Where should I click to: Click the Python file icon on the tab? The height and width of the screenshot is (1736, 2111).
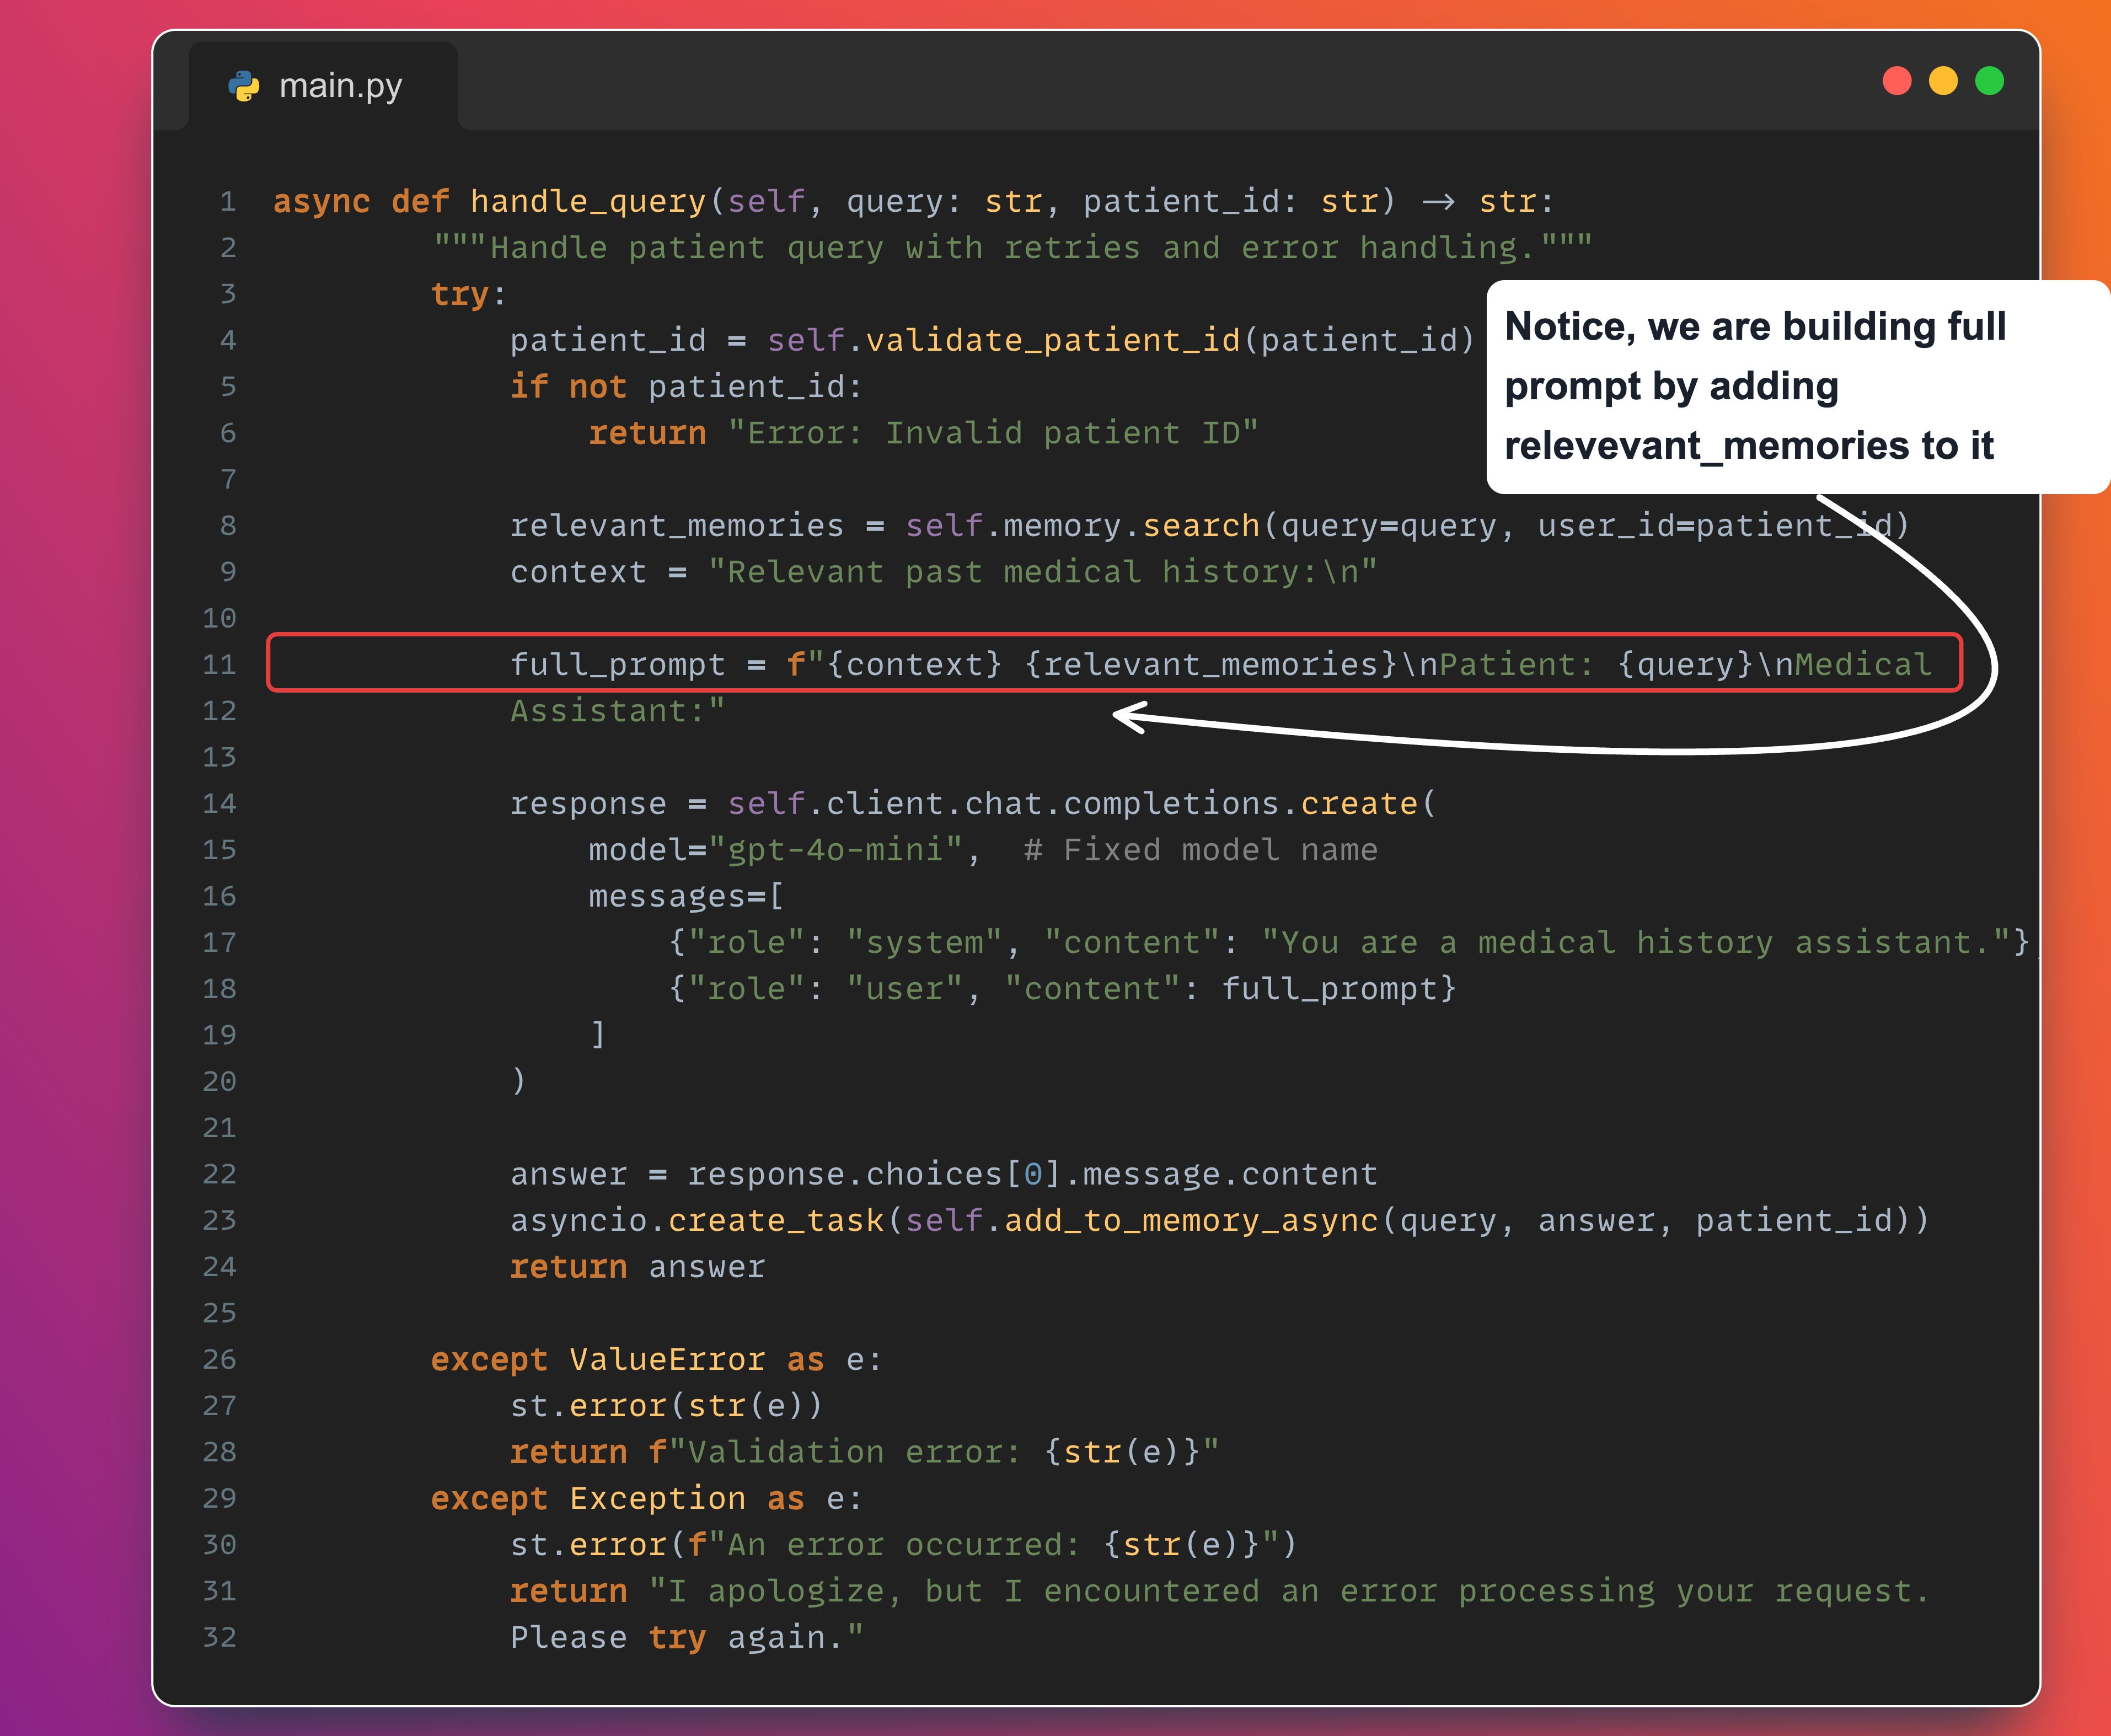pos(244,86)
